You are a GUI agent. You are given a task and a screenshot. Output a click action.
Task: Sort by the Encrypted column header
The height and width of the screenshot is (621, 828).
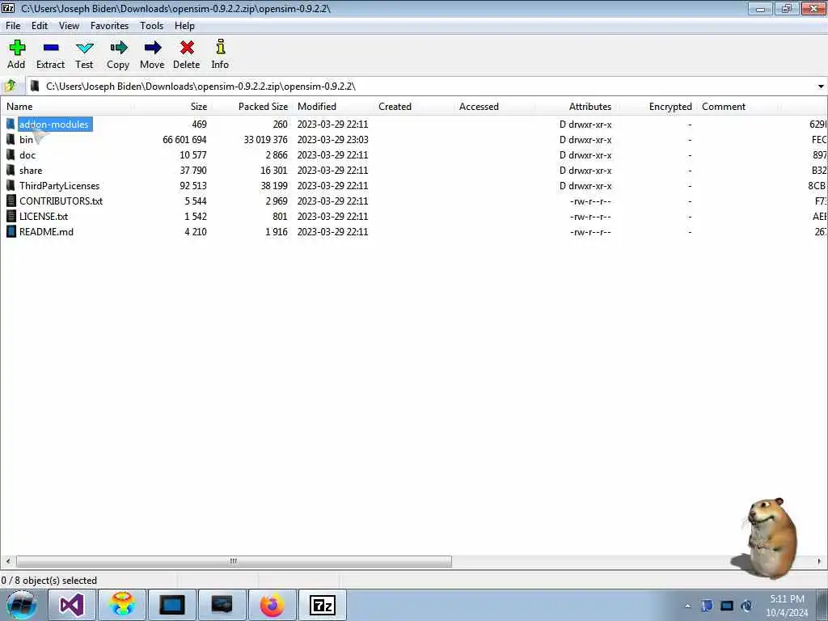click(x=657, y=106)
